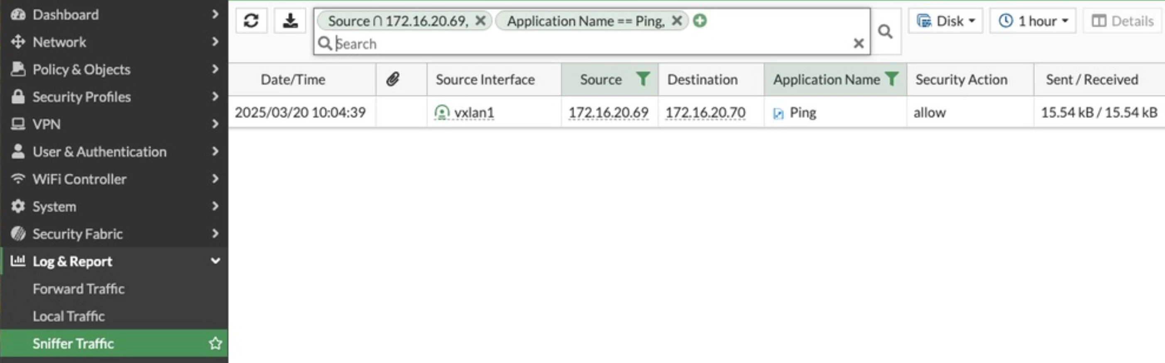Open the System menu
1165x363 pixels.
click(114, 206)
